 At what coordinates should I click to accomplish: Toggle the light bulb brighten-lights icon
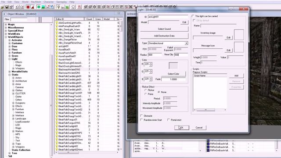(x=58, y=7)
